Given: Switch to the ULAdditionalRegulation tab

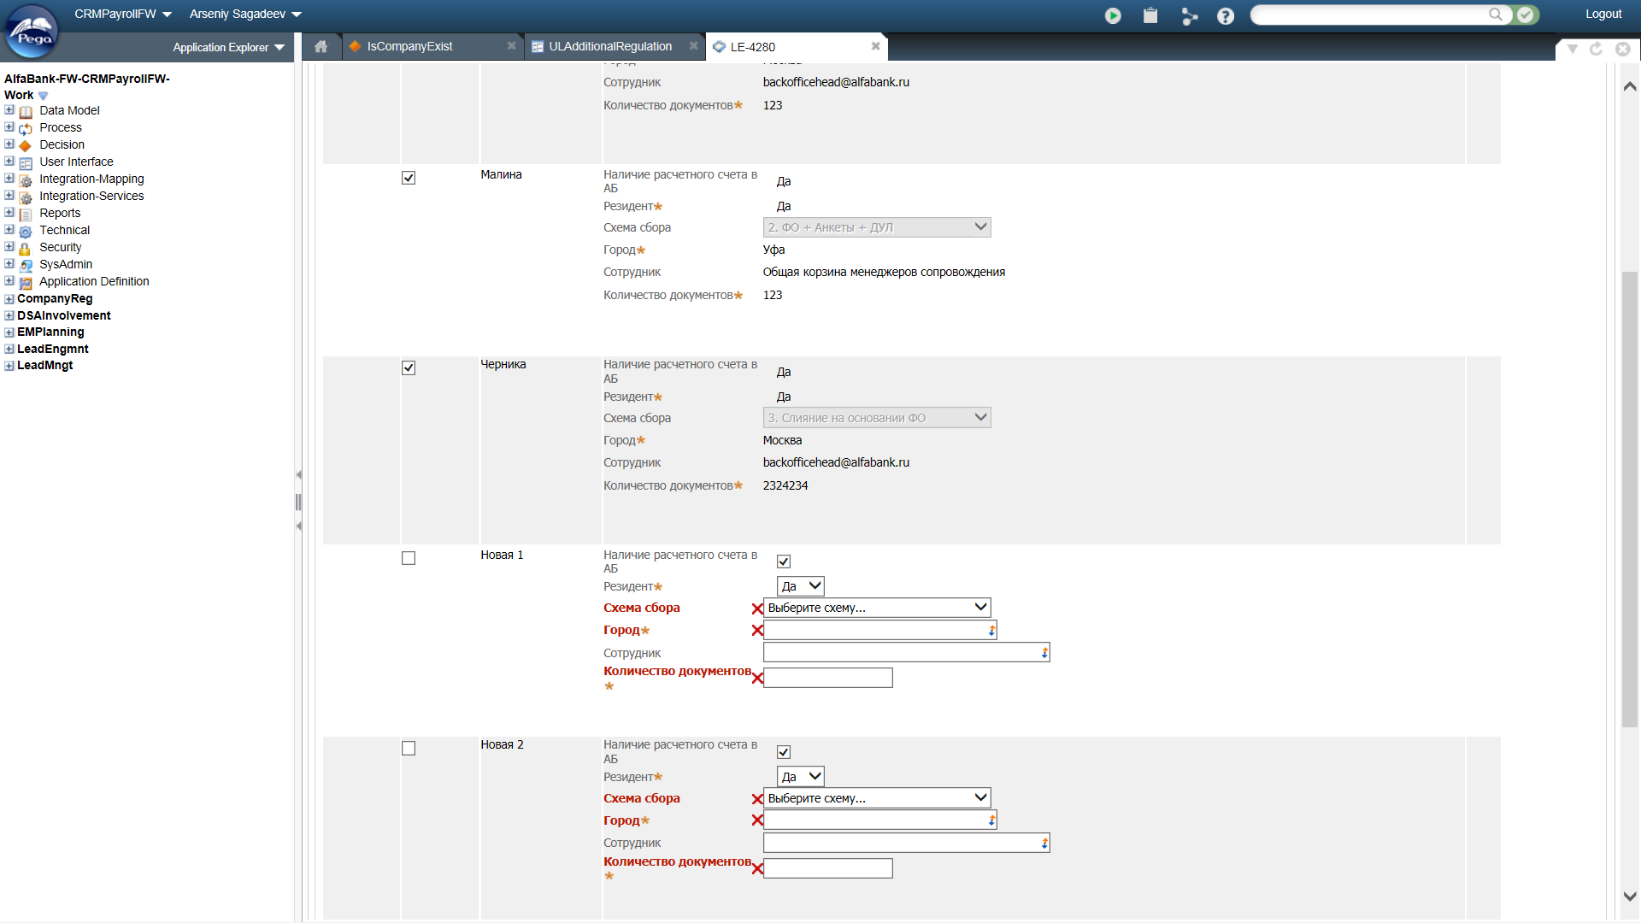Looking at the screenshot, I should tap(609, 46).
